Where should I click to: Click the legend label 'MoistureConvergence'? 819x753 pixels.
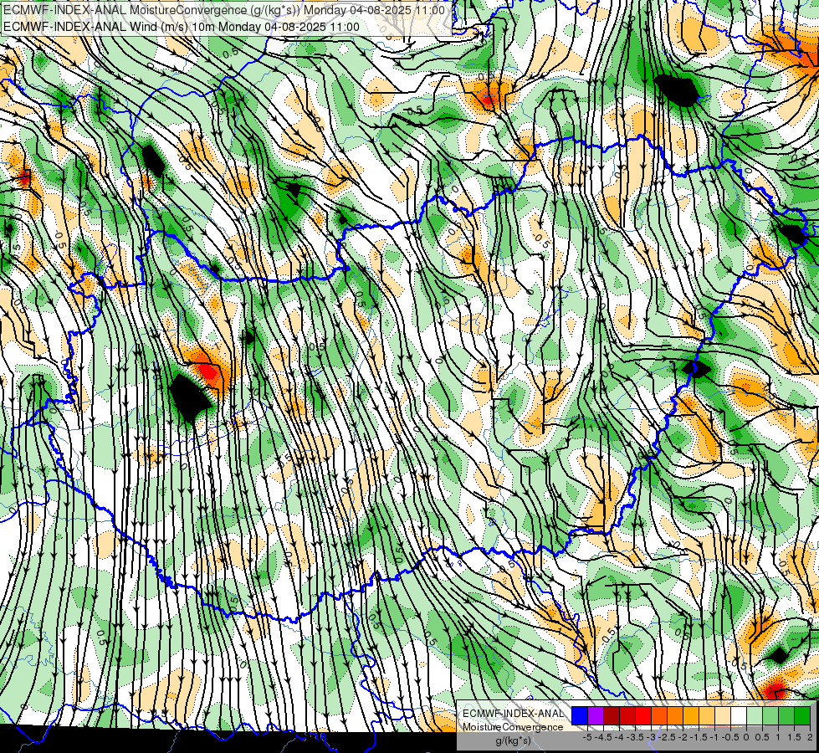(513, 727)
